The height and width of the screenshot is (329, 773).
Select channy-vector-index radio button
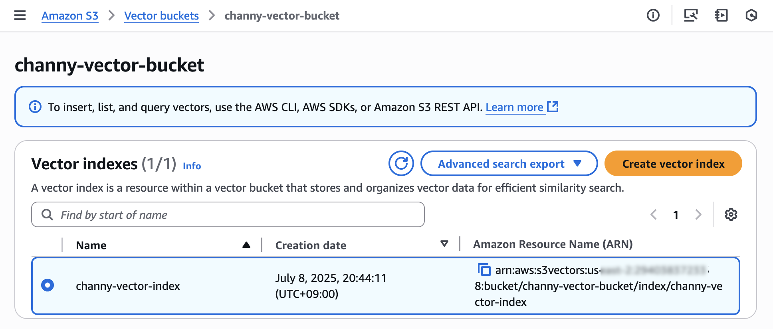coord(48,285)
